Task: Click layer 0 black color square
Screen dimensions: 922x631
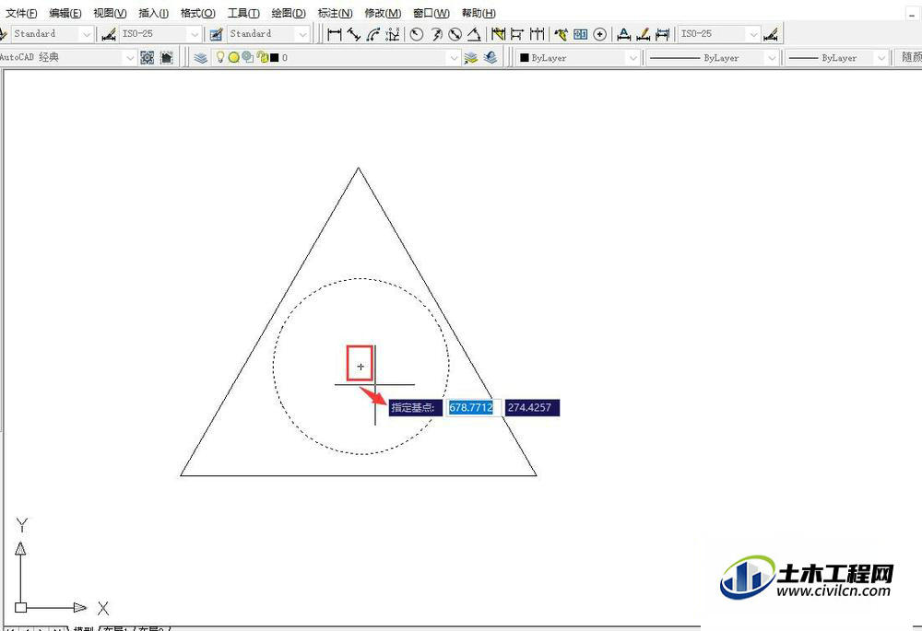Action: pyautogui.click(x=275, y=58)
